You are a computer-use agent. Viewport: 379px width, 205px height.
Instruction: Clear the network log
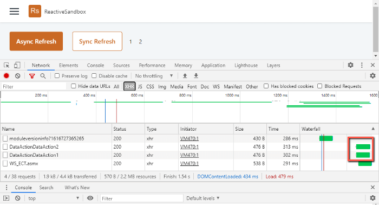[18, 76]
